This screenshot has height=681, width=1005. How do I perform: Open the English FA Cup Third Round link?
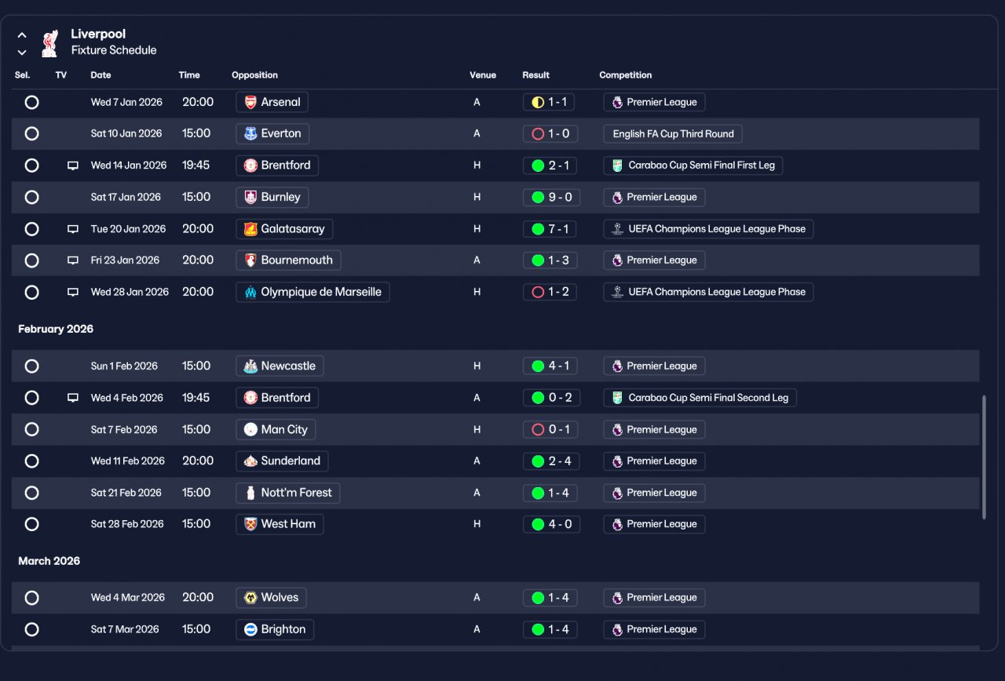(673, 134)
